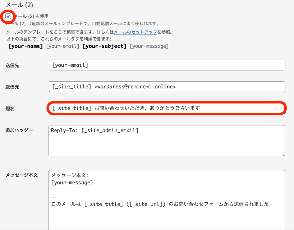Click the メール (2) を使用 label text
Viewport: 294px width, 230px height.
pyautogui.click(x=31, y=16)
